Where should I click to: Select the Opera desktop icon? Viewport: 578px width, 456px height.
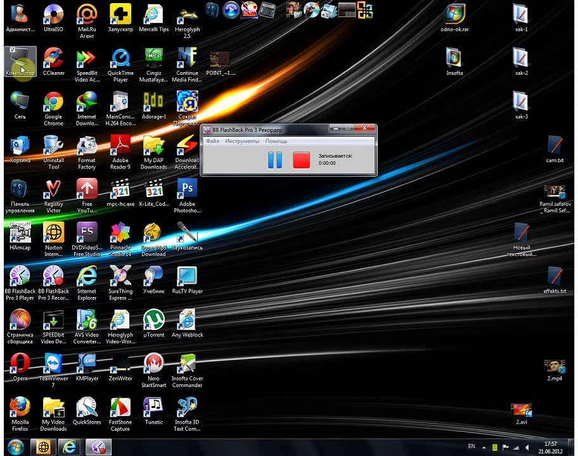(x=20, y=367)
